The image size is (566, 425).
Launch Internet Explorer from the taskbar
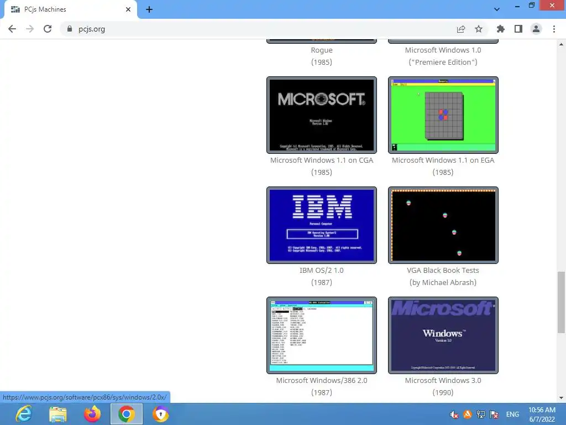tap(24, 414)
